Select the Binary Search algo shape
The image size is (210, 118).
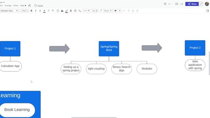point(121,69)
